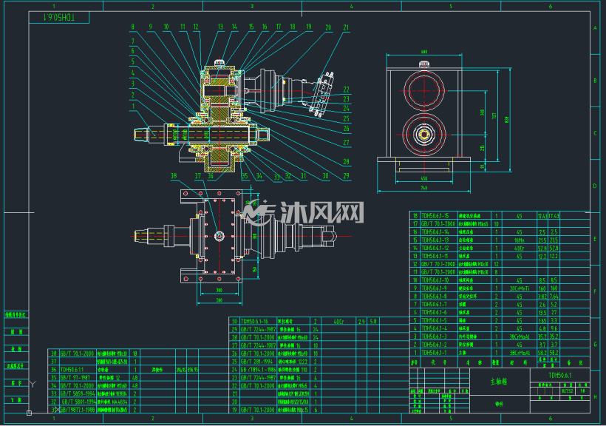Click the GB/T 97-1987 standard cell
This screenshot has width=606, height=426.
point(75,378)
